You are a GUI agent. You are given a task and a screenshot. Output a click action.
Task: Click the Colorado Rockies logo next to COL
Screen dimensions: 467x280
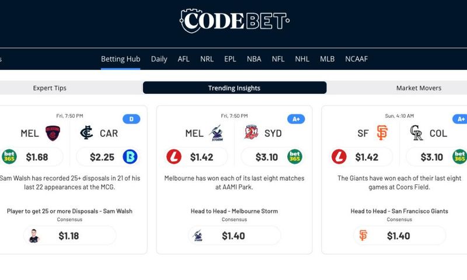click(x=416, y=133)
